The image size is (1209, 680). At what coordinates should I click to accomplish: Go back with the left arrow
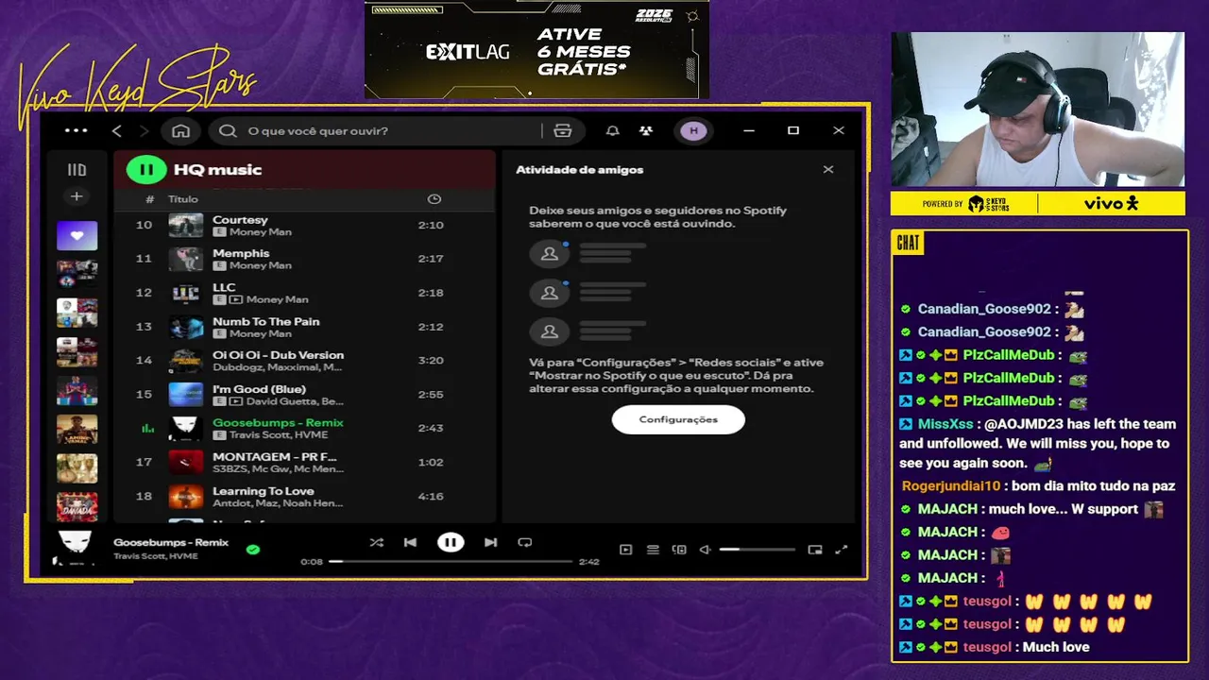[x=116, y=130]
